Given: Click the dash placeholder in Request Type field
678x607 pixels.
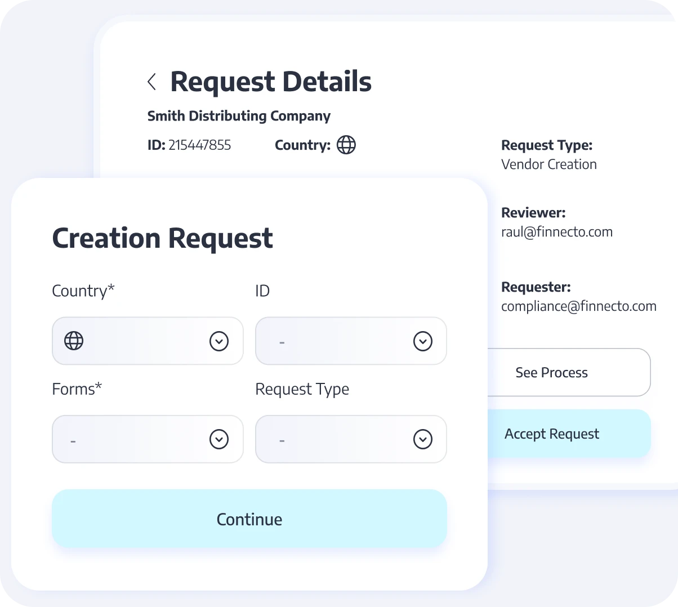Looking at the screenshot, I should point(282,441).
